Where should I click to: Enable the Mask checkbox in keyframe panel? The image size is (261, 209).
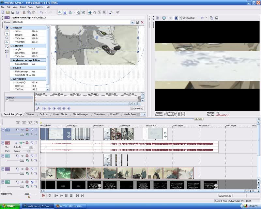(x=7, y=100)
